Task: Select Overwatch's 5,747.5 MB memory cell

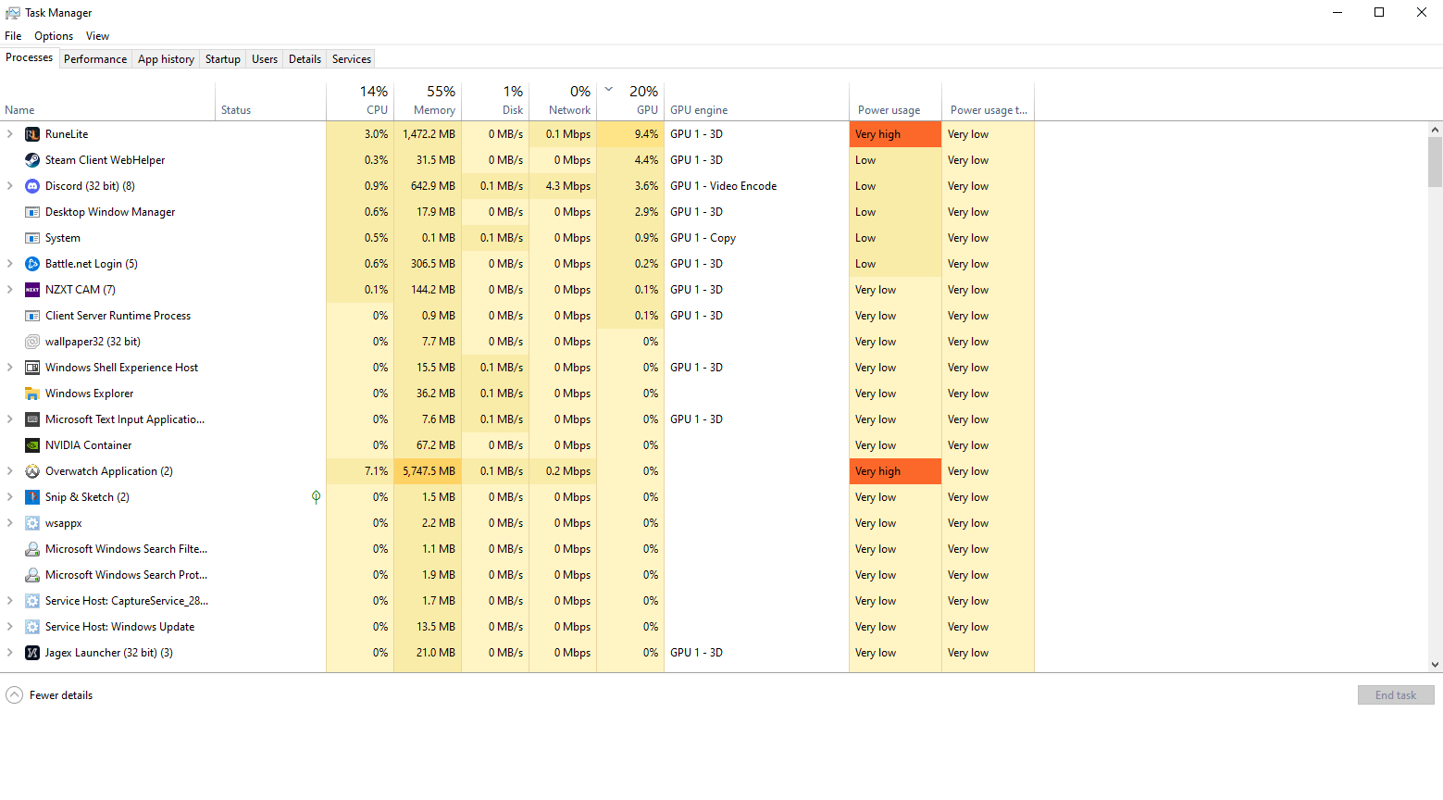Action: [428, 471]
